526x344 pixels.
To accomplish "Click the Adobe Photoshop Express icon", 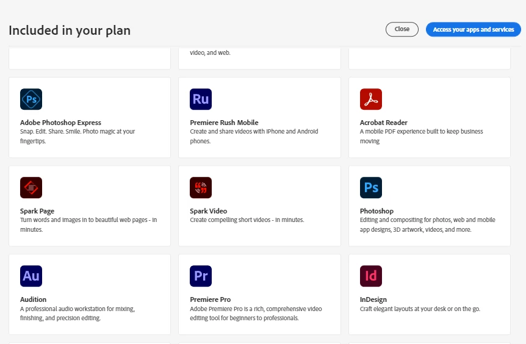I will [31, 99].
